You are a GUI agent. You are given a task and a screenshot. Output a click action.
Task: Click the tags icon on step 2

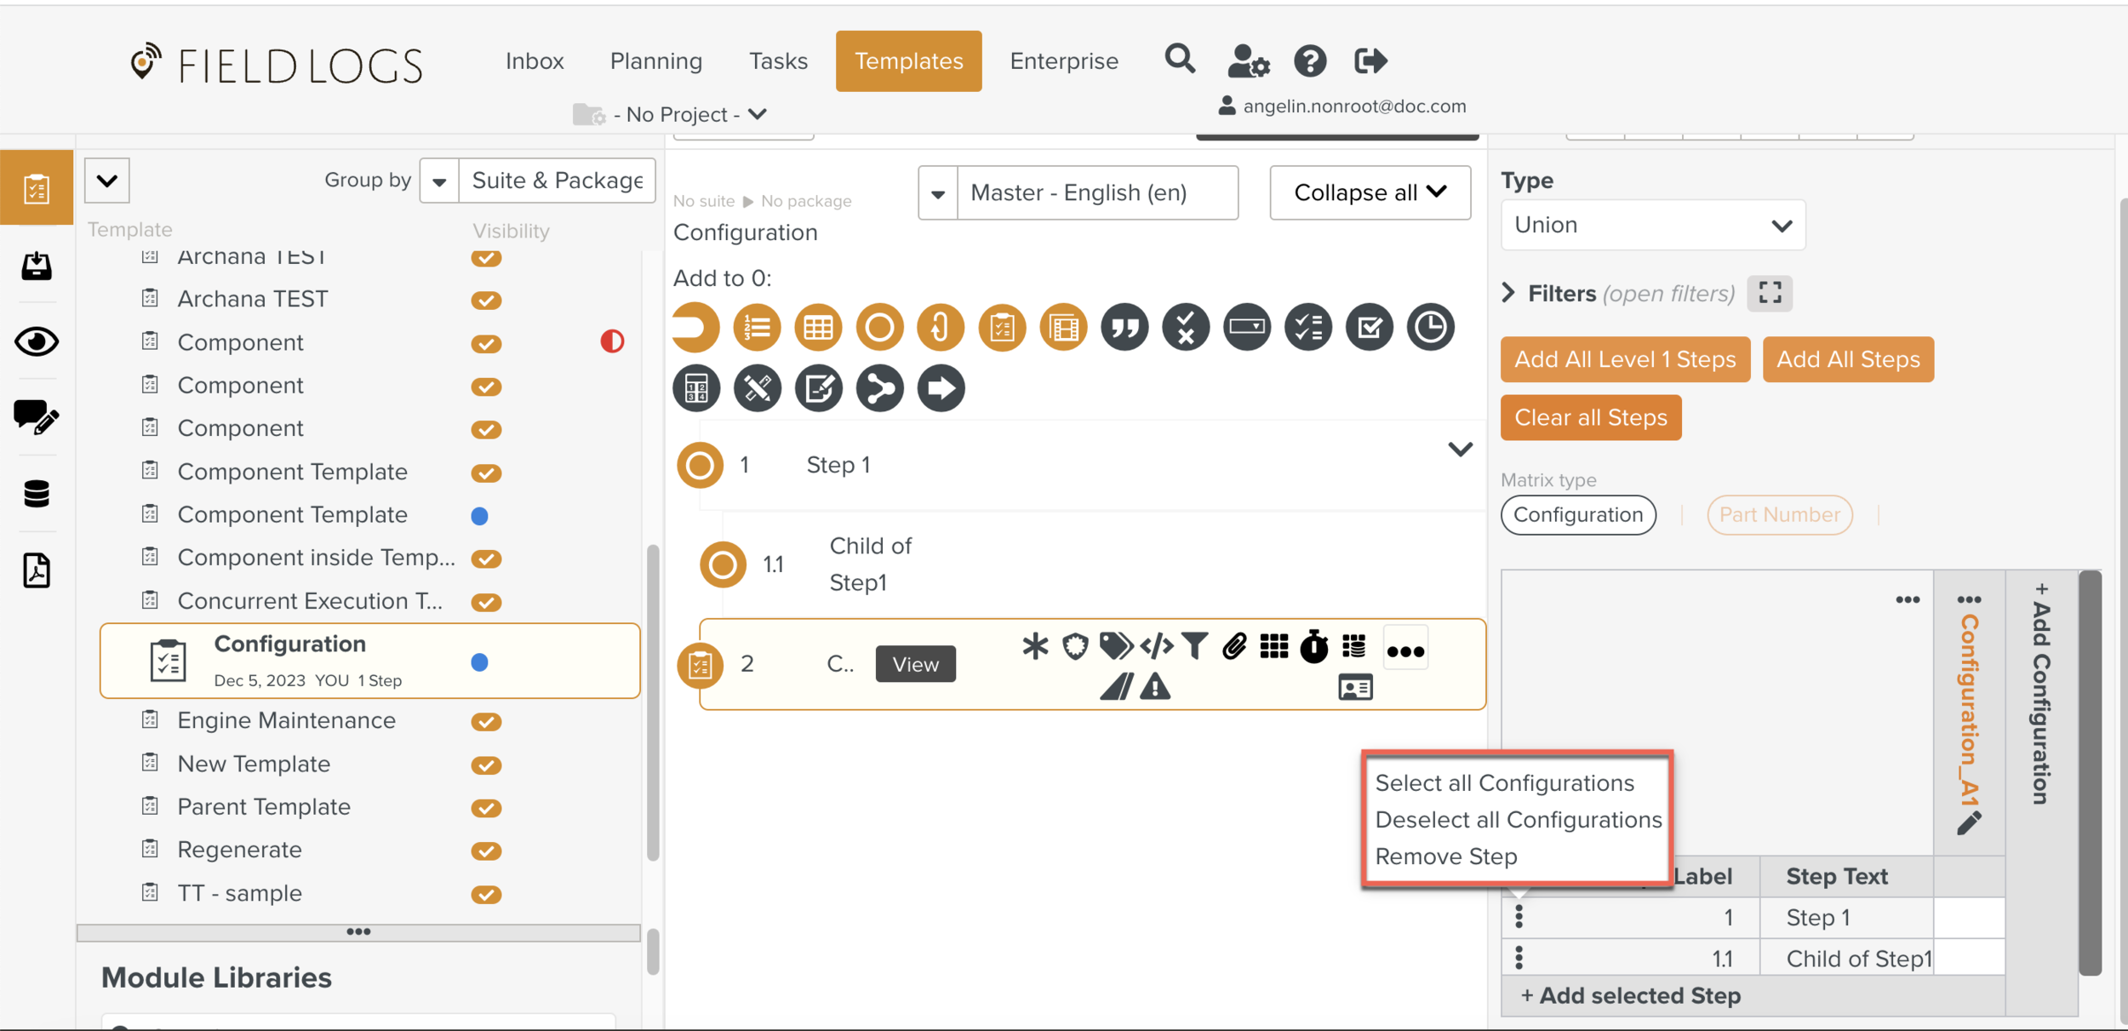click(x=1116, y=646)
